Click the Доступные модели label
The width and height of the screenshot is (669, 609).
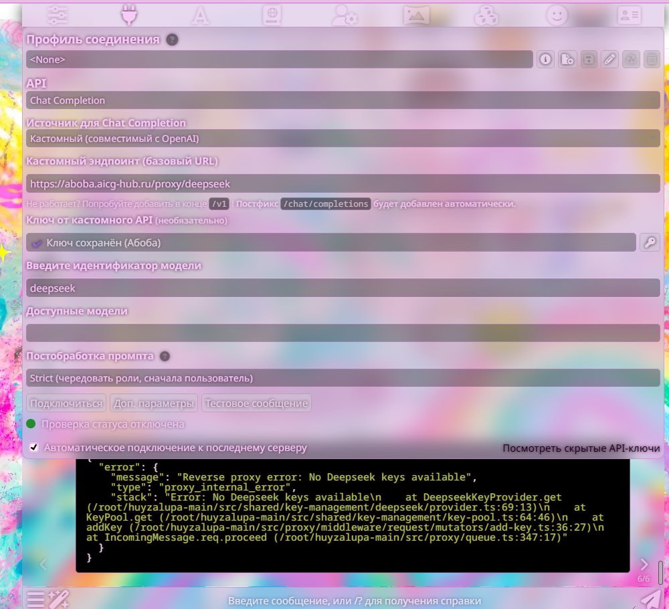pos(77,311)
